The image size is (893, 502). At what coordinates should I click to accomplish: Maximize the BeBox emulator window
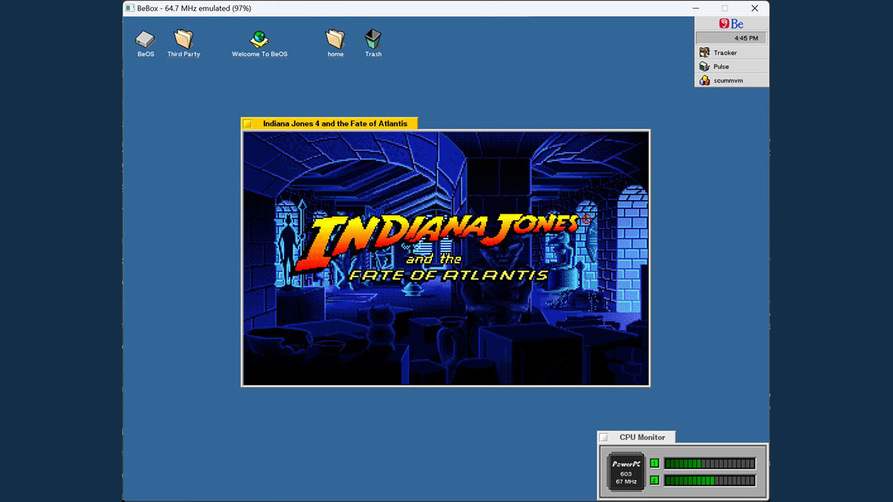click(725, 8)
